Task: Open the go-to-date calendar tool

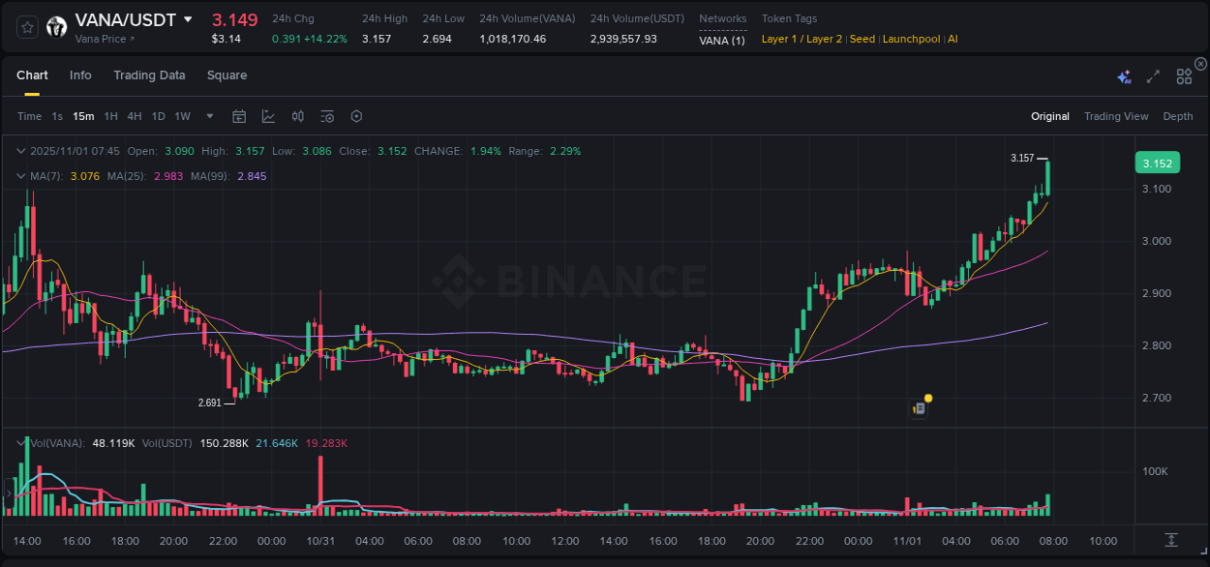Action: [x=239, y=115]
